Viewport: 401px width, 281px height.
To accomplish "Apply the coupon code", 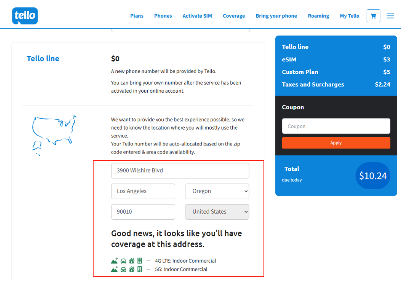I will tap(336, 143).
